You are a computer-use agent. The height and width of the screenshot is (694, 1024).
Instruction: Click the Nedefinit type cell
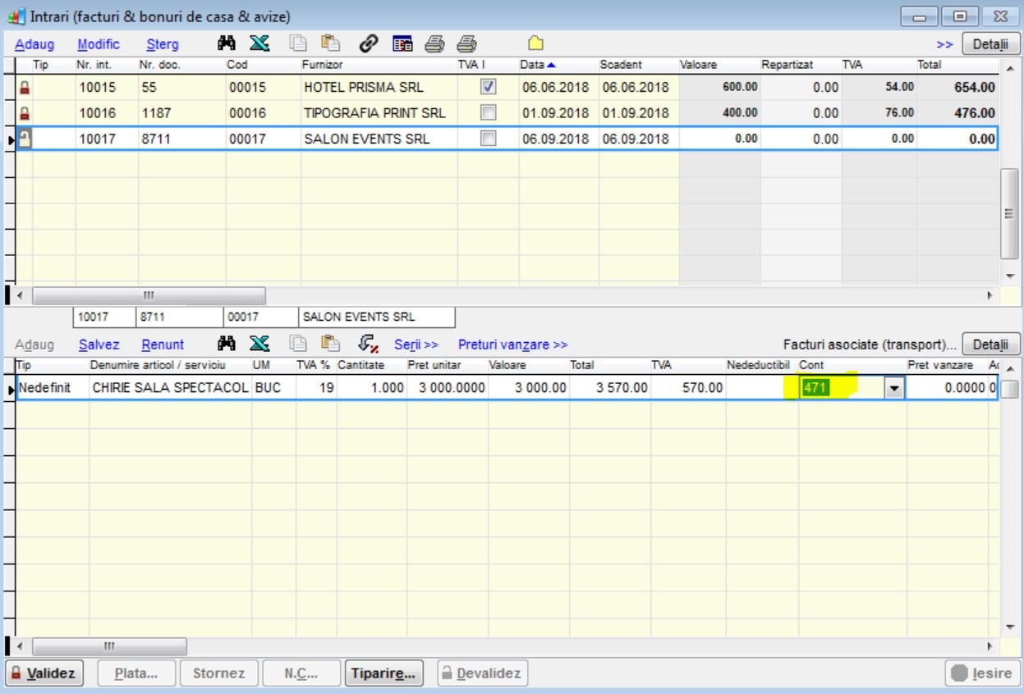(51, 390)
